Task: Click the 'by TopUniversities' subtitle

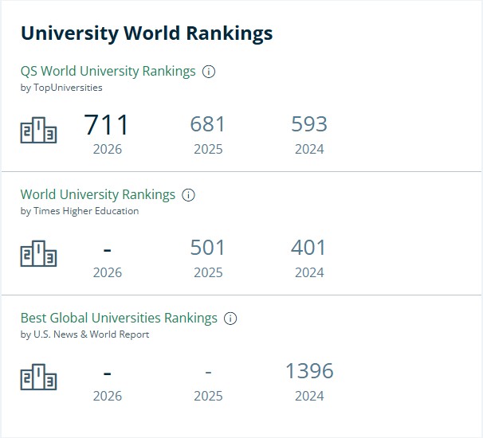Action: [61, 88]
